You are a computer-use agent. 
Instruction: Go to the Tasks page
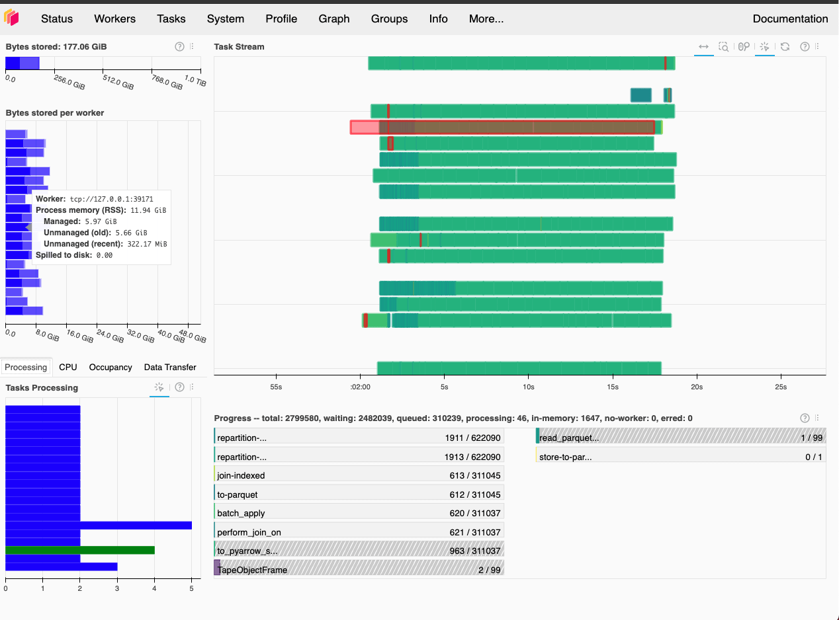coord(171,19)
